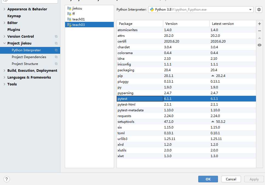Expand Languages & Frameworks section
The width and height of the screenshot is (265, 185).
[4, 77]
